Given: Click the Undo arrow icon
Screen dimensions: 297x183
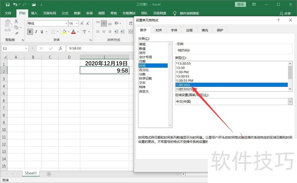Looking at the screenshot, I should [x=15, y=4].
